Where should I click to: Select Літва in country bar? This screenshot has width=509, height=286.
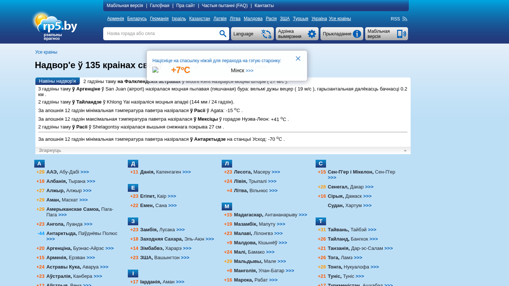tap(235, 19)
